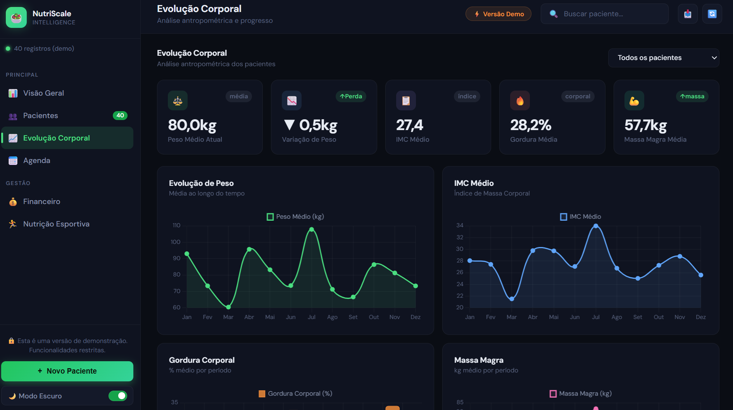733x410 pixels.
Task: Click the Nutrição Esportiva runner icon
Action: point(13,224)
